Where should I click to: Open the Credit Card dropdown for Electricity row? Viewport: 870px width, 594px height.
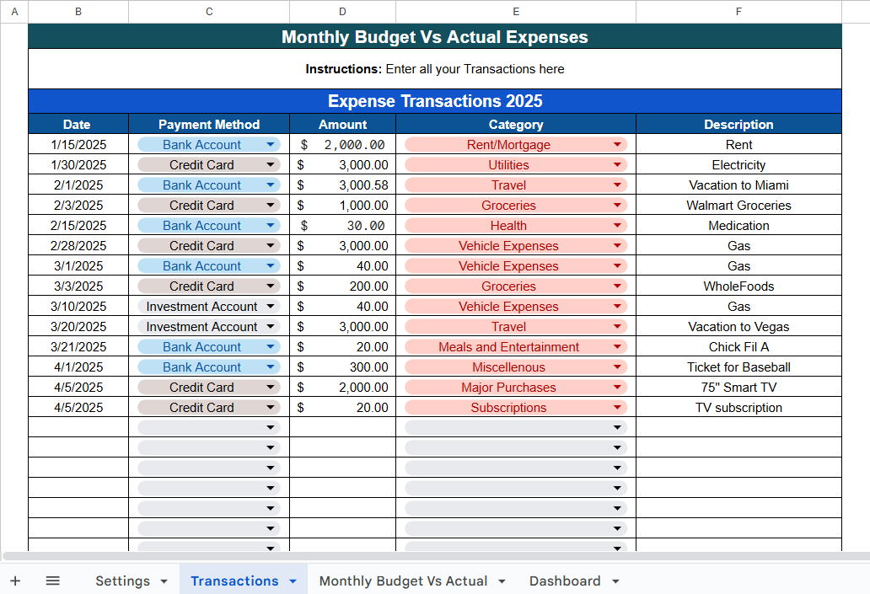click(x=271, y=164)
